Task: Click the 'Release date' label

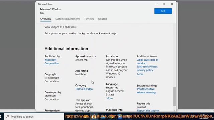Action: [x=52, y=110]
